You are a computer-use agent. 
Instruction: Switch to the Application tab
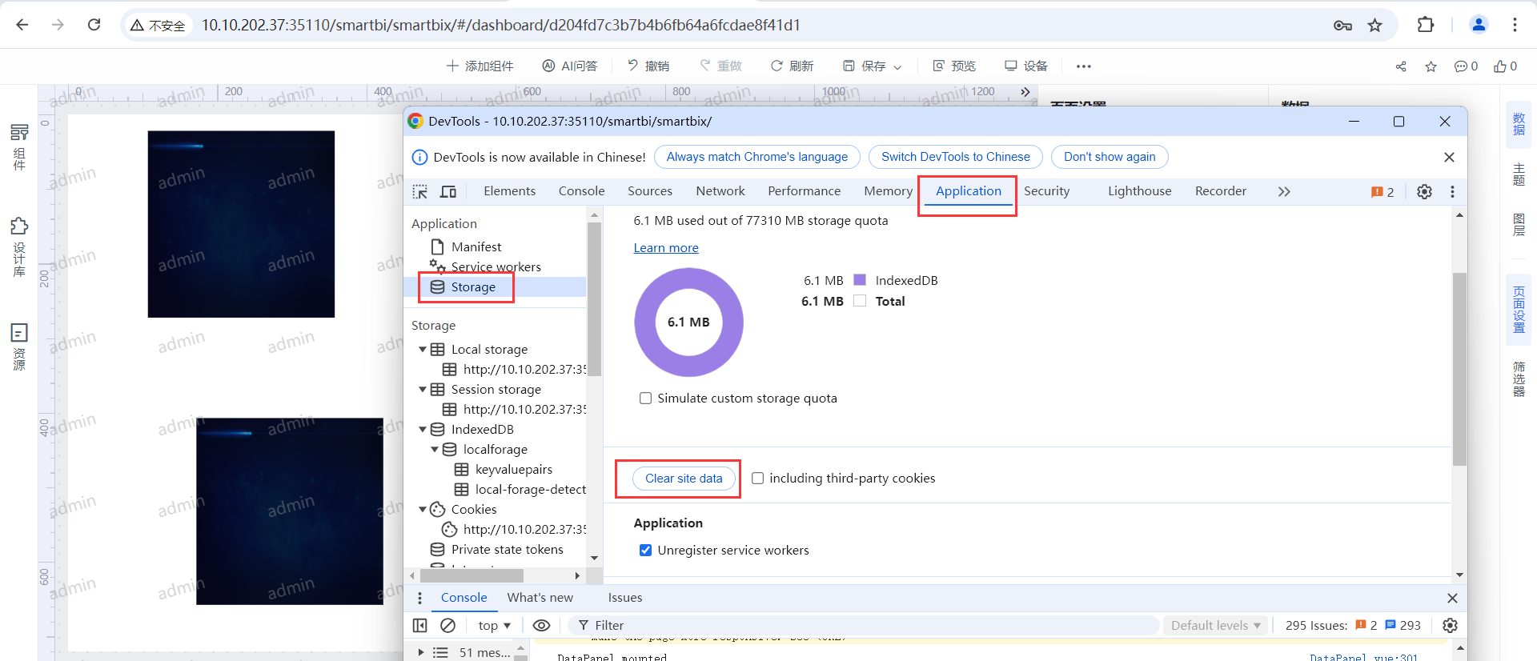(x=969, y=190)
